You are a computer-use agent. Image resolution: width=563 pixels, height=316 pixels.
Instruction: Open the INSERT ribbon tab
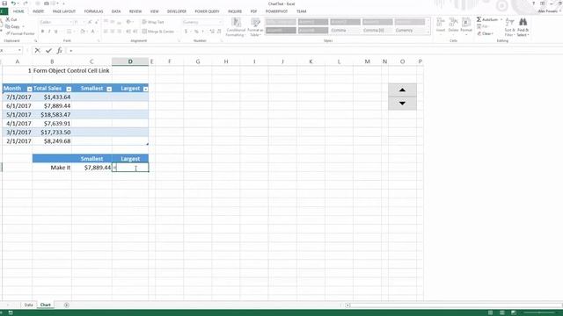[39, 11]
